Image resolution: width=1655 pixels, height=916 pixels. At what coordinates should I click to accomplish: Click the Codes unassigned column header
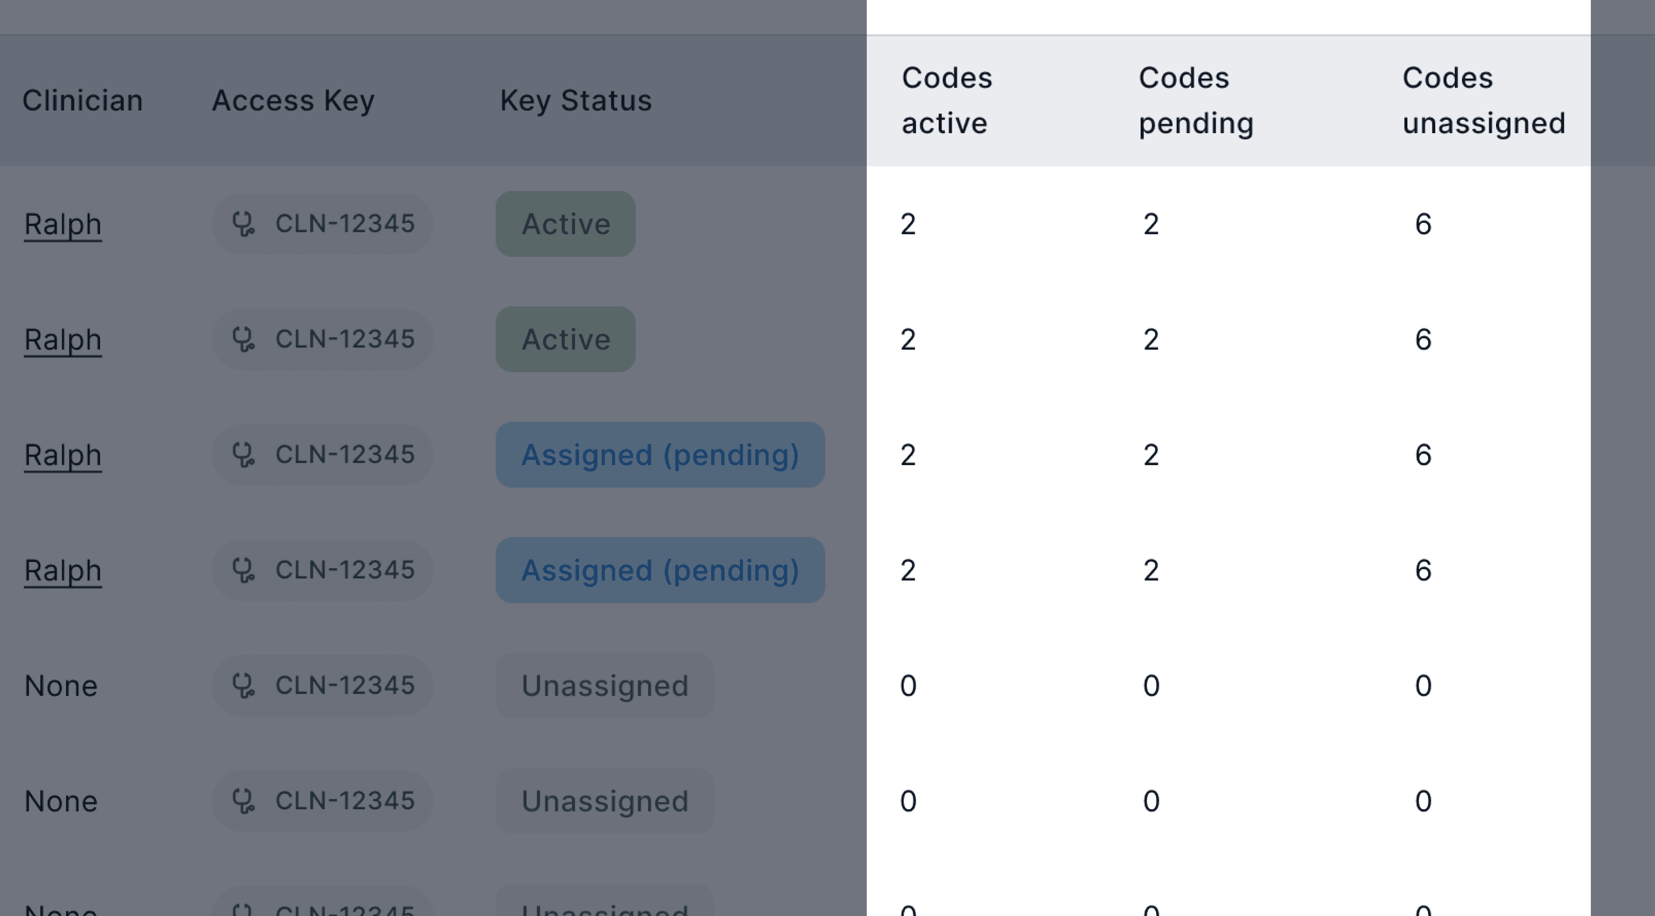pos(1484,100)
